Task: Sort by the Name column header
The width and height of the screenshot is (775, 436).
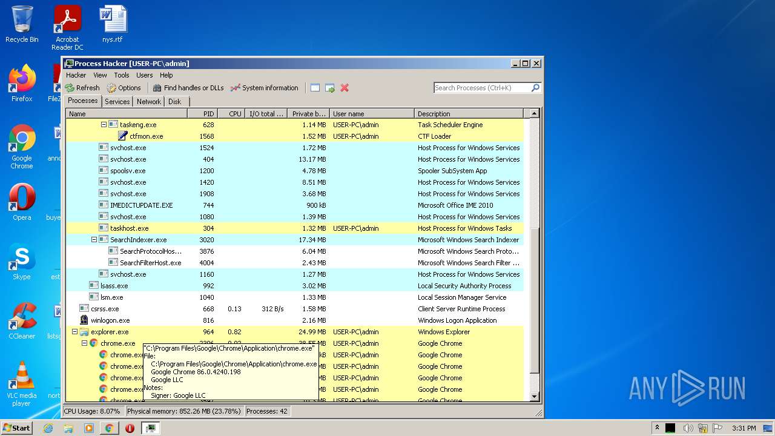Action: tap(127, 113)
